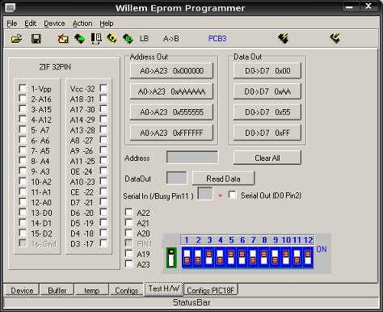Click the yellow chip icon in toolbar

pyautogui.click(x=112, y=39)
